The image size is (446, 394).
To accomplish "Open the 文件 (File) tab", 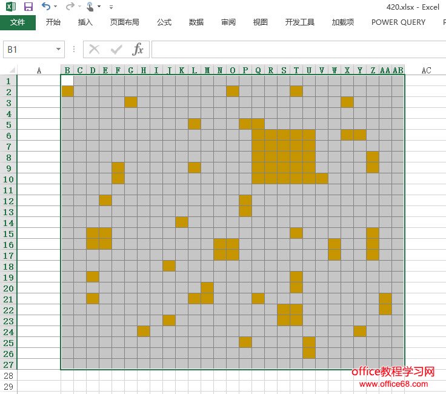I will (x=18, y=22).
